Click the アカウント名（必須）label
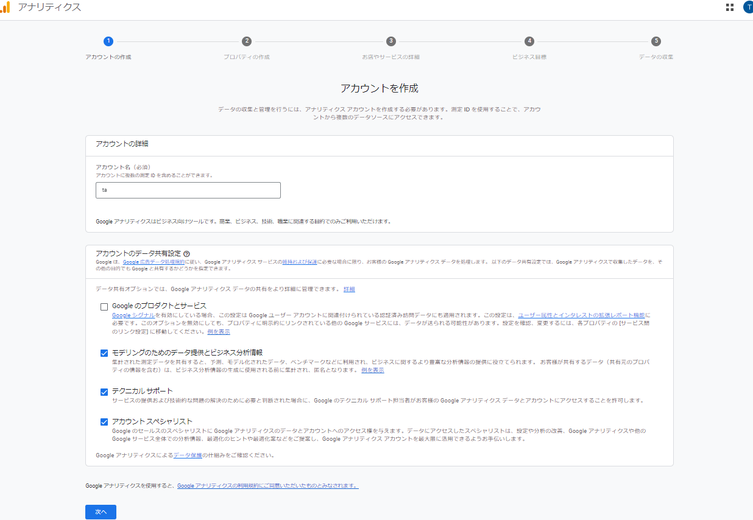 (123, 167)
